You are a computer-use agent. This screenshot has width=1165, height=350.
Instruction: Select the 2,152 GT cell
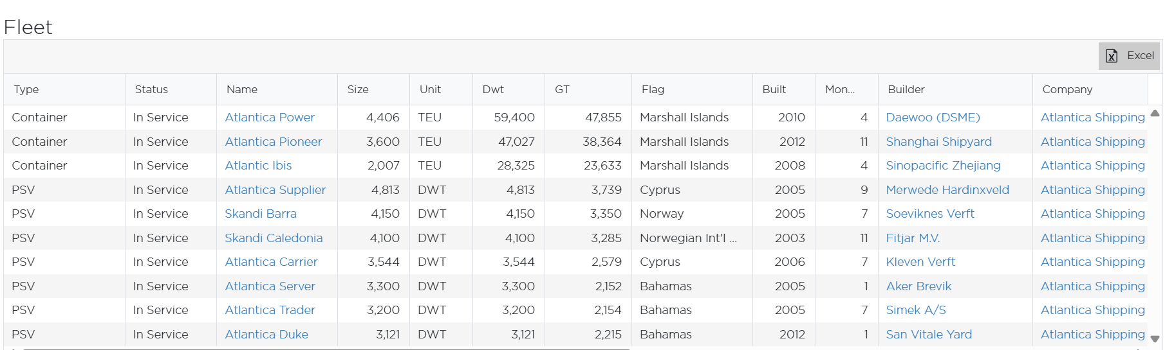588,286
